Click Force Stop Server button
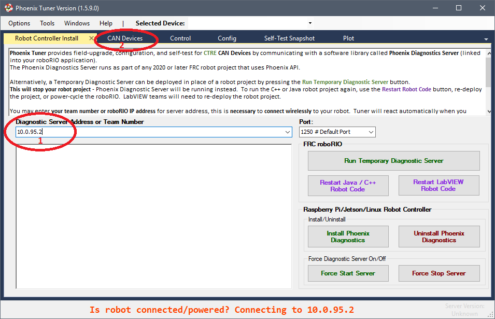The height and width of the screenshot is (319, 495). coord(439,273)
